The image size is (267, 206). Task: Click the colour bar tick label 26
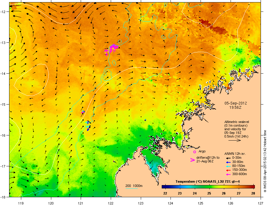tap(224, 193)
